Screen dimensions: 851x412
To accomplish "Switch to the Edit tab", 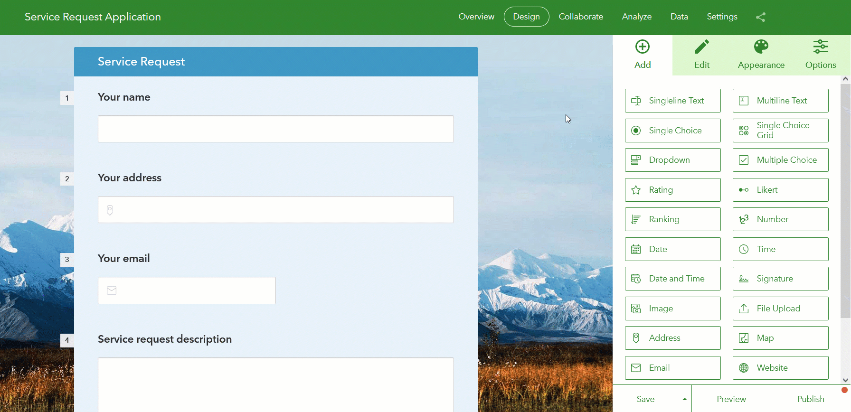I will point(702,55).
